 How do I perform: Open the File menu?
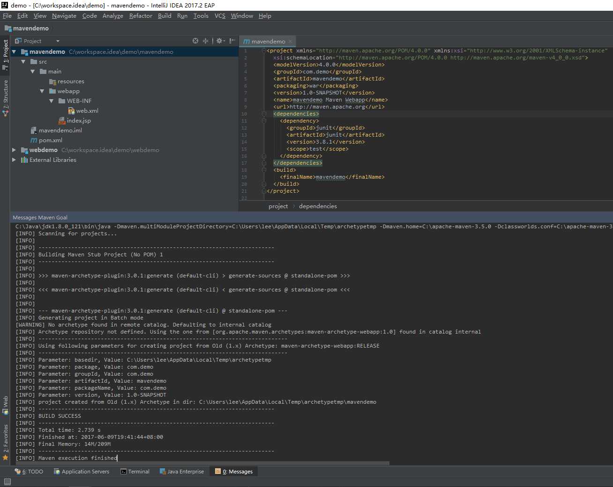[7, 16]
